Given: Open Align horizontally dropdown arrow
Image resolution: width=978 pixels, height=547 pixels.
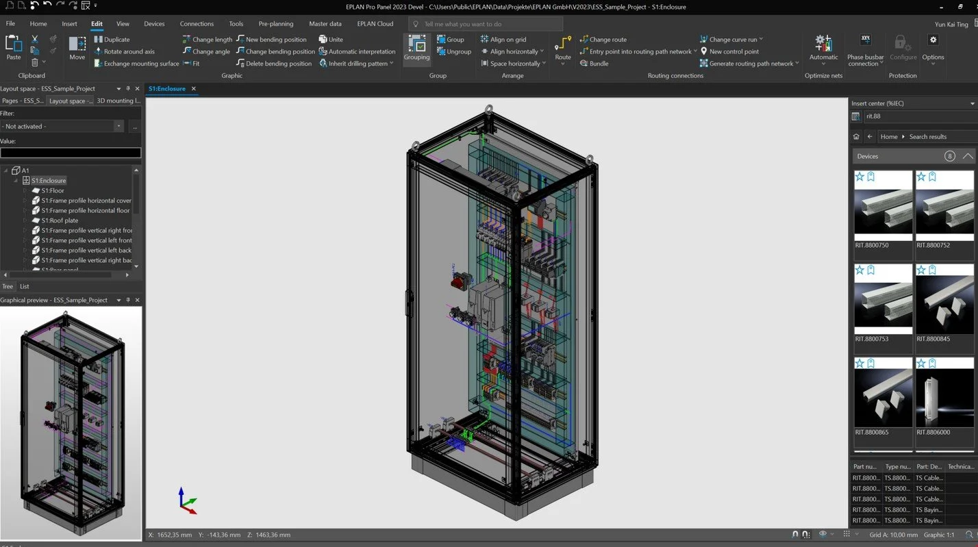Looking at the screenshot, I should (x=542, y=51).
